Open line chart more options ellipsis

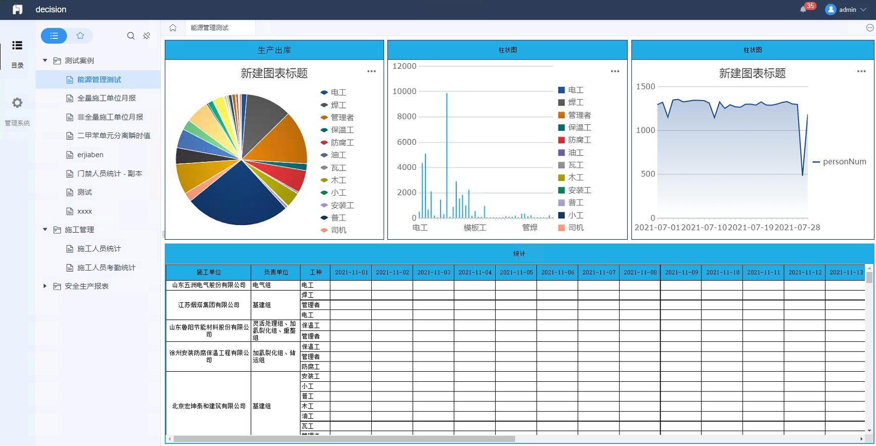pos(861,71)
